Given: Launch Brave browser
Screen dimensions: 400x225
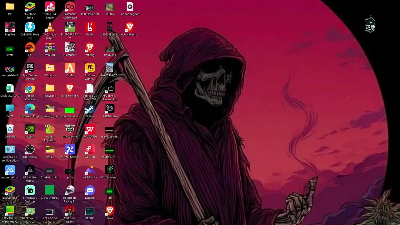Looking at the screenshot, I should point(110,211).
